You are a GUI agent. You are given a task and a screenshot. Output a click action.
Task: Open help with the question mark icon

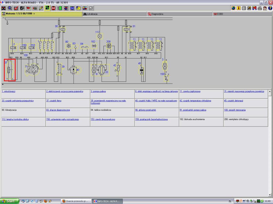(x=270, y=8)
